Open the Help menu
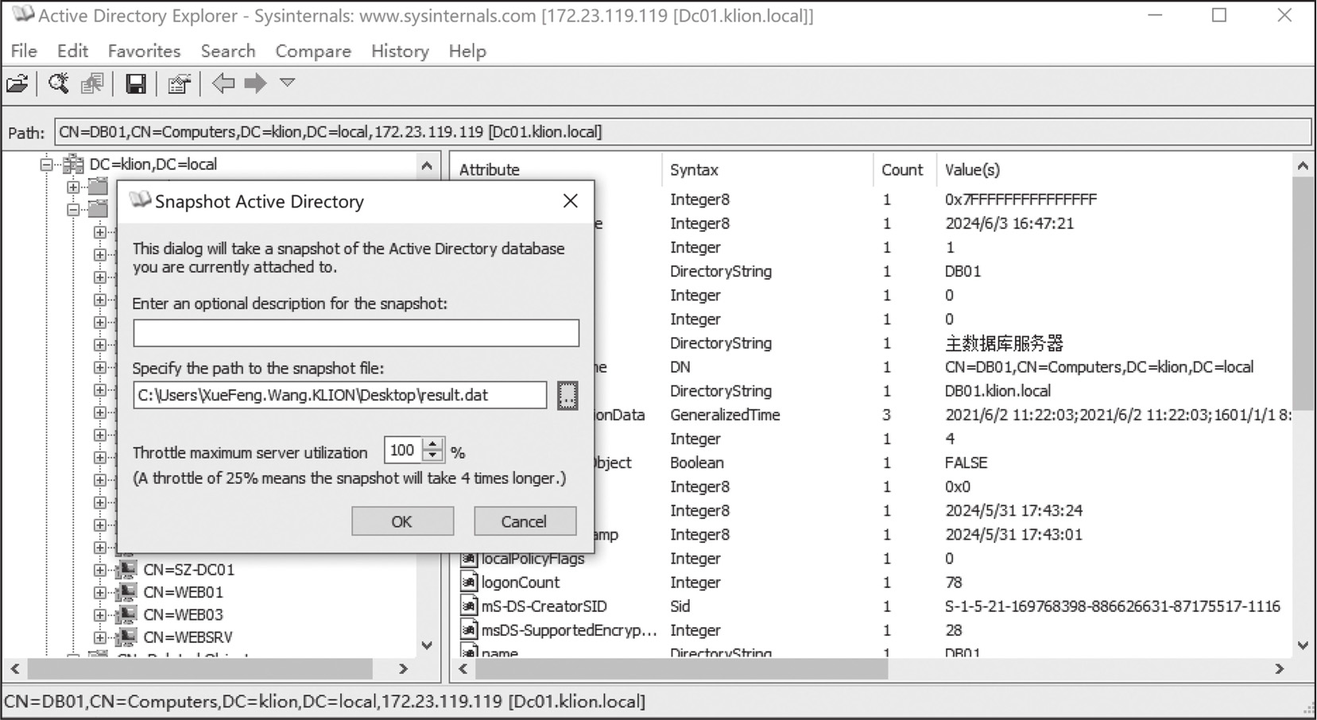 point(467,51)
